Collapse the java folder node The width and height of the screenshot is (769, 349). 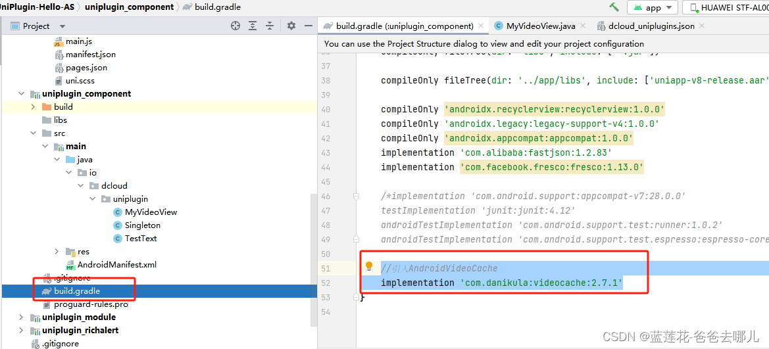(x=57, y=160)
